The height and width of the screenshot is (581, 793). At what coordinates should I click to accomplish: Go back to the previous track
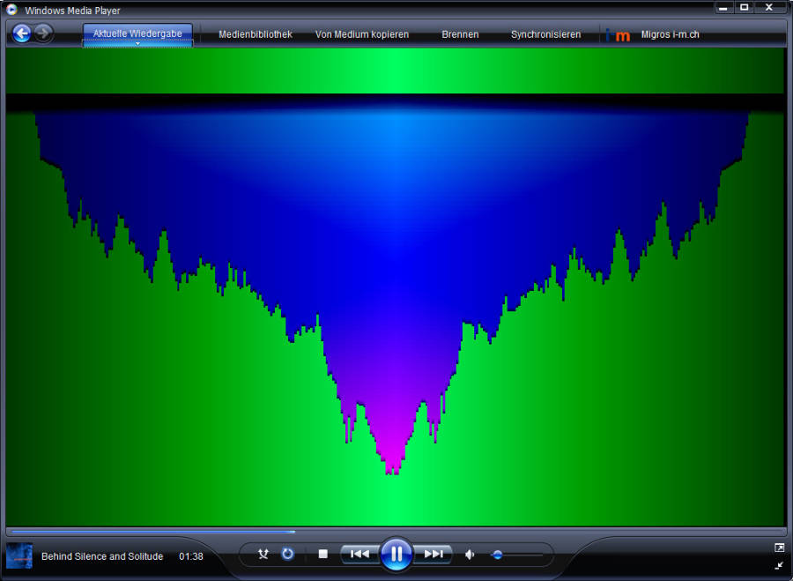[x=359, y=555]
